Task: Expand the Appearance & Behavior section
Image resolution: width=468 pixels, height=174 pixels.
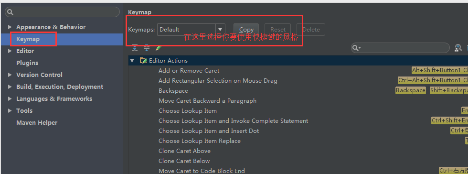Action: 10,27
